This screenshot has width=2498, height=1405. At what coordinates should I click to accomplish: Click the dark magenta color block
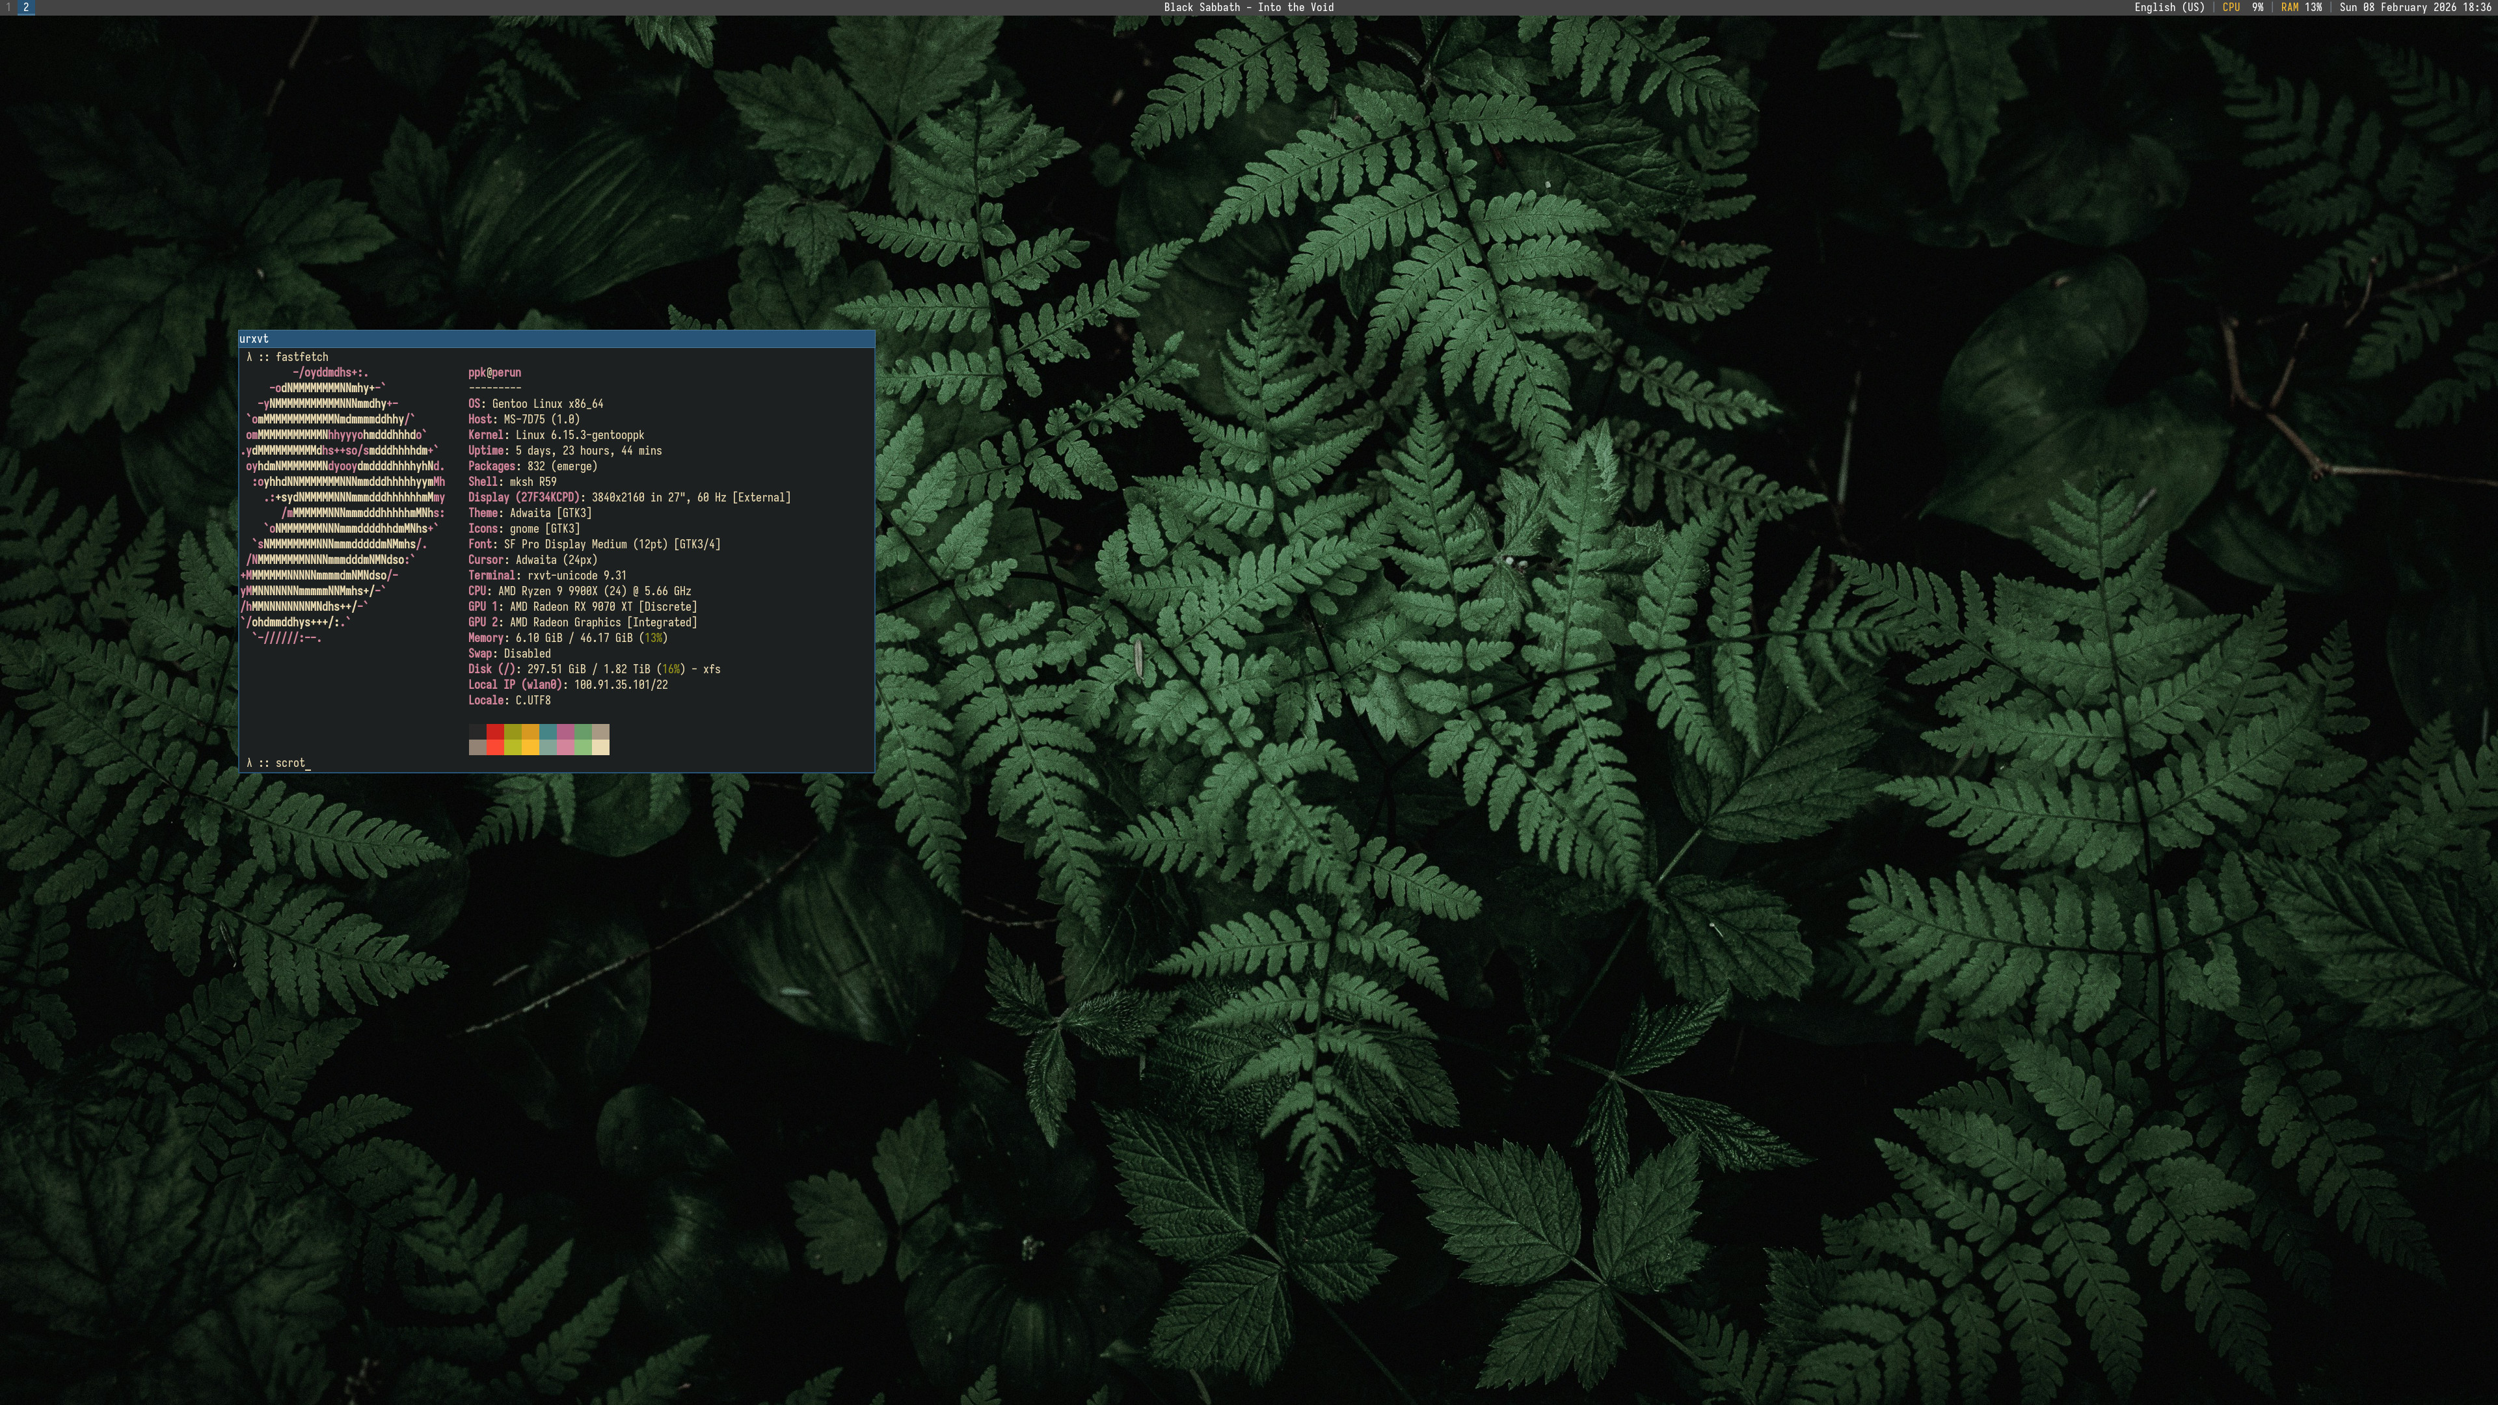point(565,731)
